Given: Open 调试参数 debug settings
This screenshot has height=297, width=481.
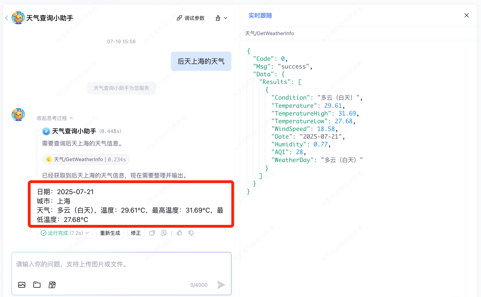Looking at the screenshot, I should pos(191,18).
